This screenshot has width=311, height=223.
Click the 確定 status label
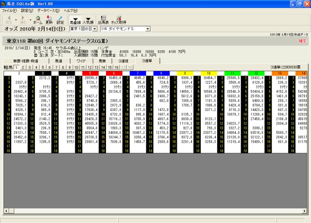[x=302, y=41]
